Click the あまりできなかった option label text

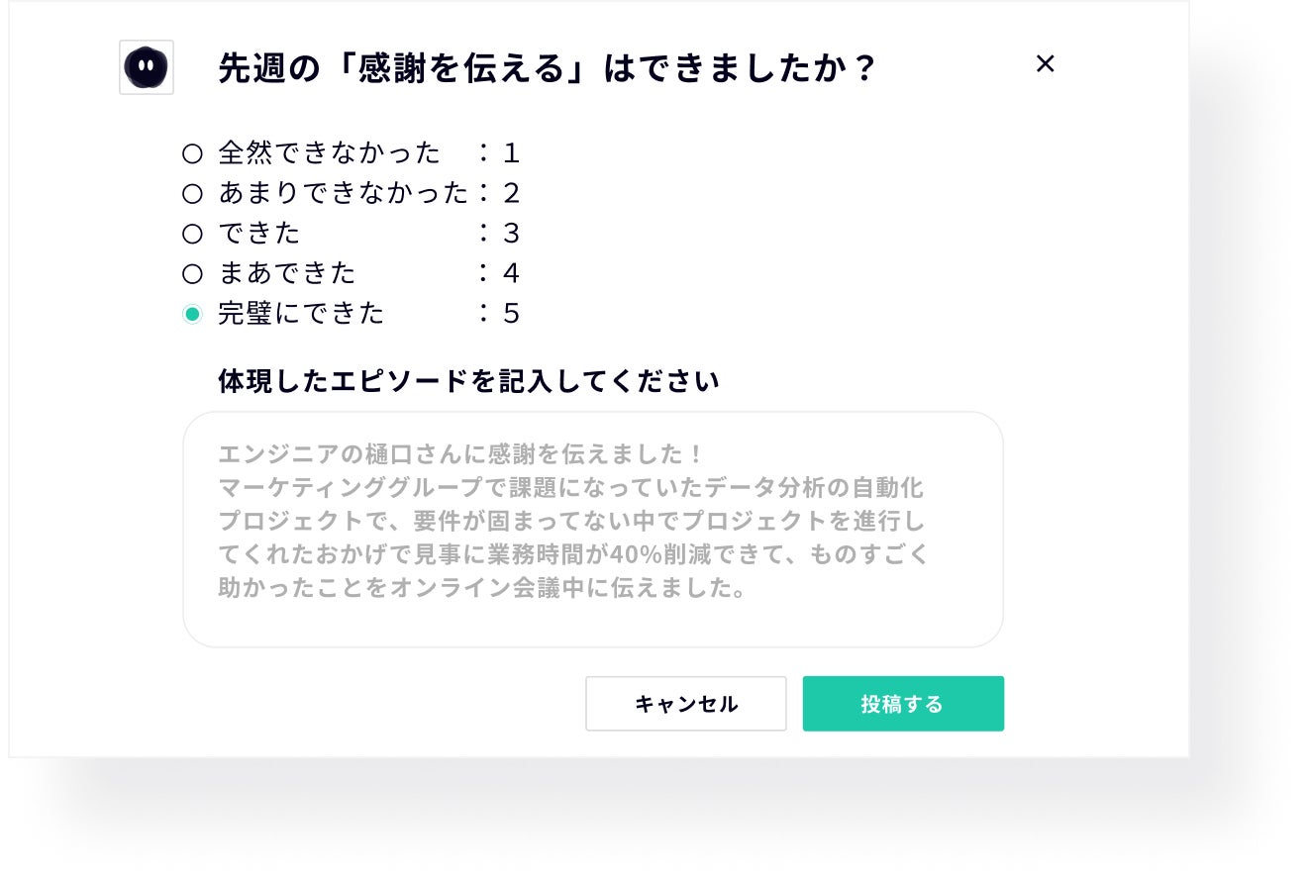(x=343, y=193)
